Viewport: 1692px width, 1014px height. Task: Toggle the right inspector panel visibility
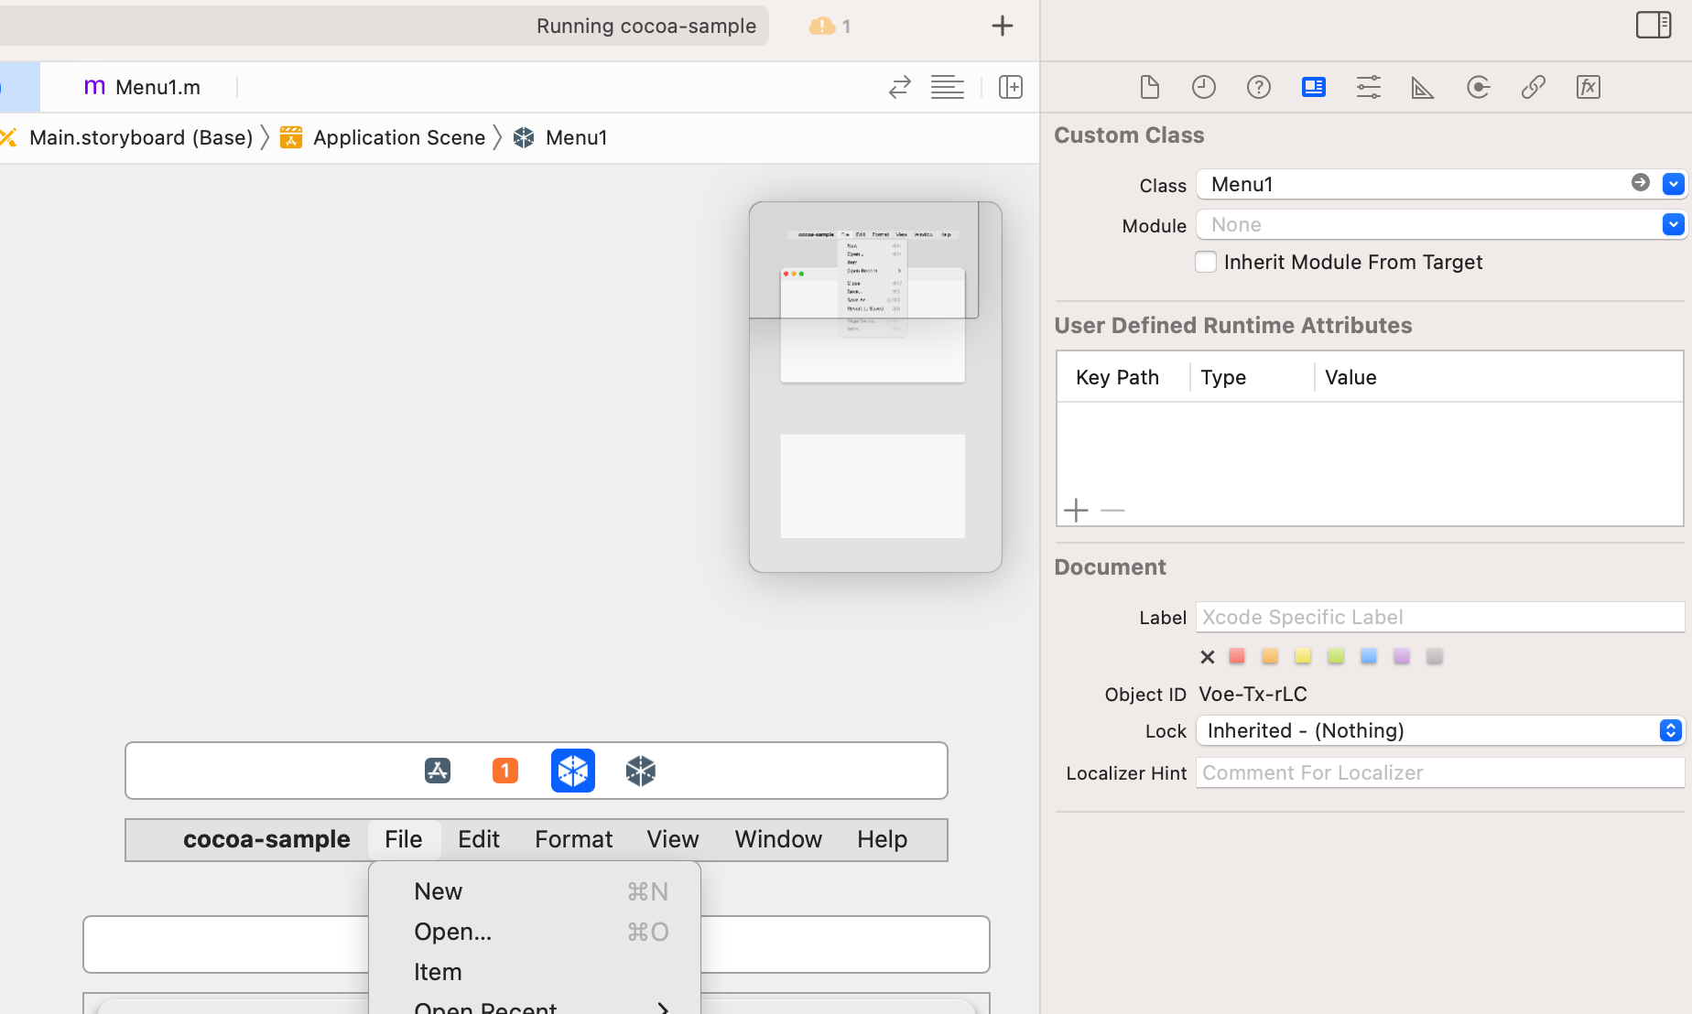[x=1653, y=25]
